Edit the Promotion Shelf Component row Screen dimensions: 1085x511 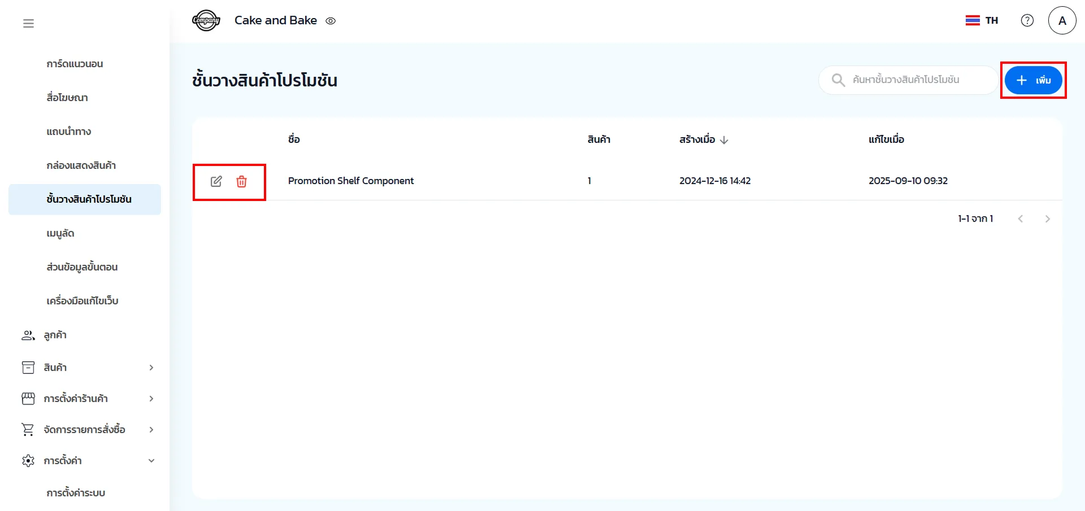tap(216, 181)
